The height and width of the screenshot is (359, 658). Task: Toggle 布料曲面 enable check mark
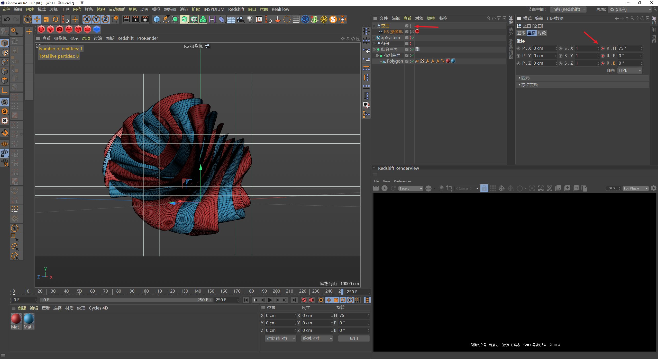pyautogui.click(x=413, y=55)
